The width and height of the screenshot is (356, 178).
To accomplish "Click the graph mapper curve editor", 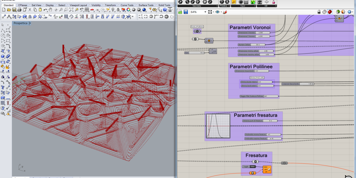I will point(218,126).
